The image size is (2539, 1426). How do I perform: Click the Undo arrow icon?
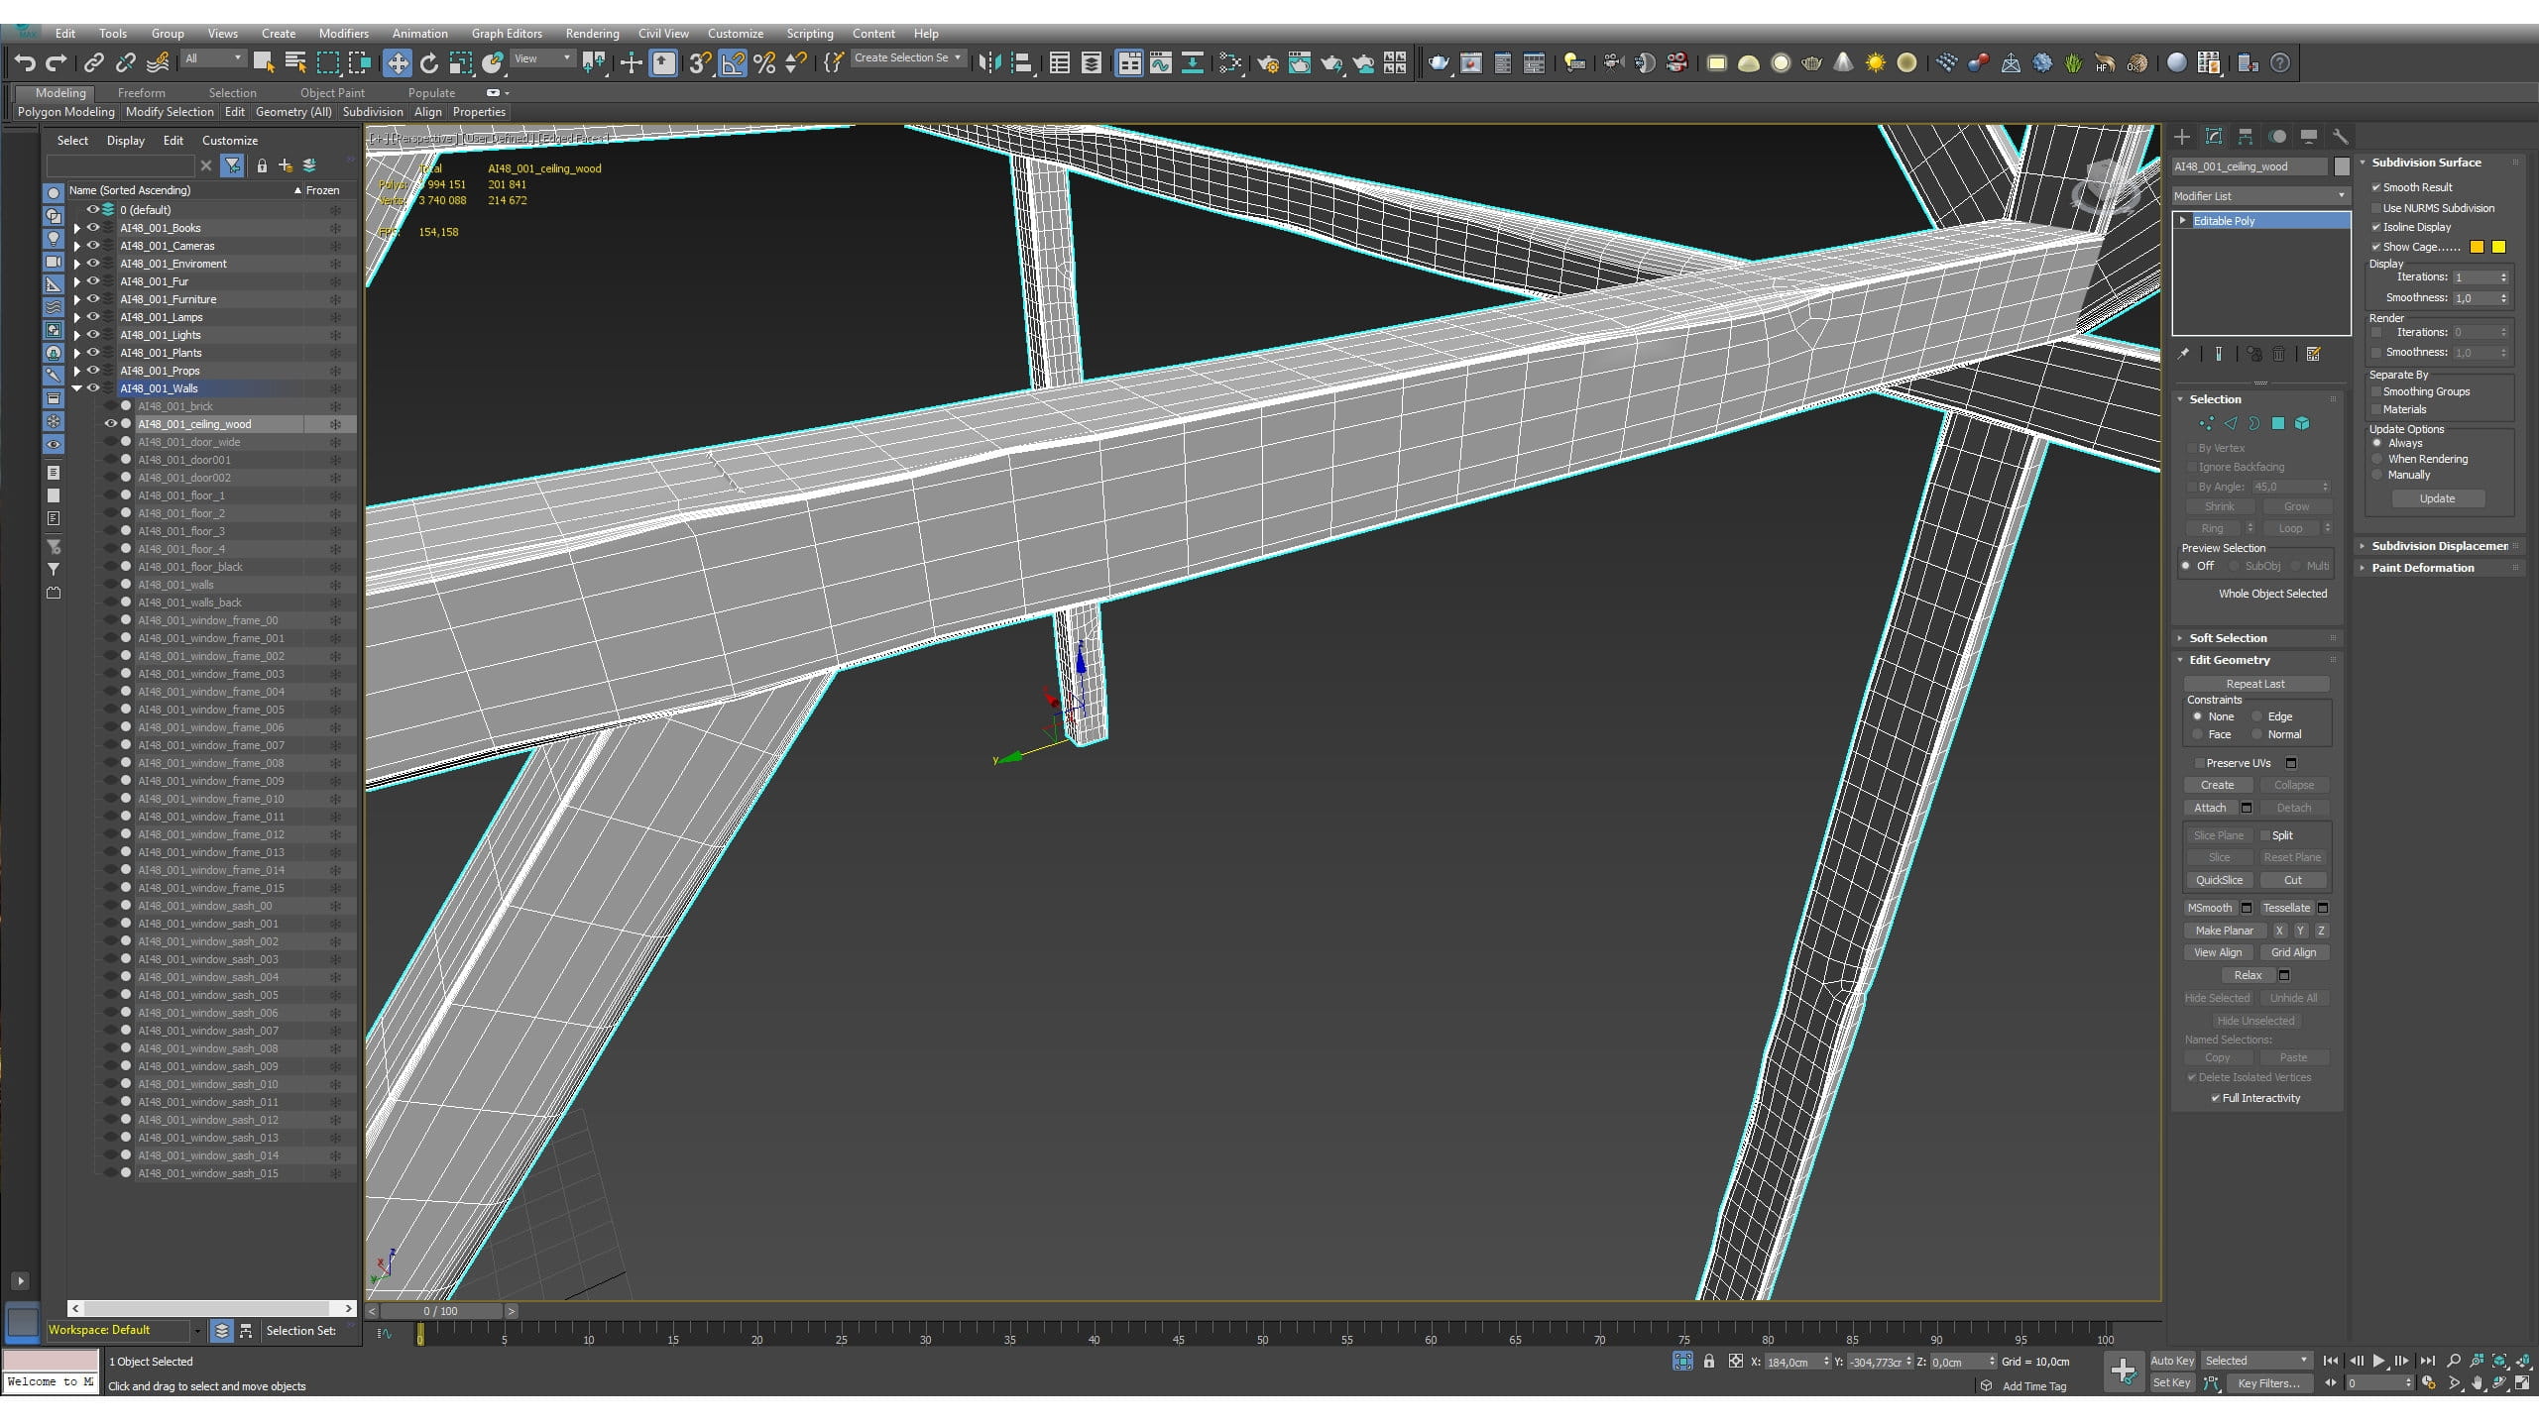pyautogui.click(x=25, y=63)
